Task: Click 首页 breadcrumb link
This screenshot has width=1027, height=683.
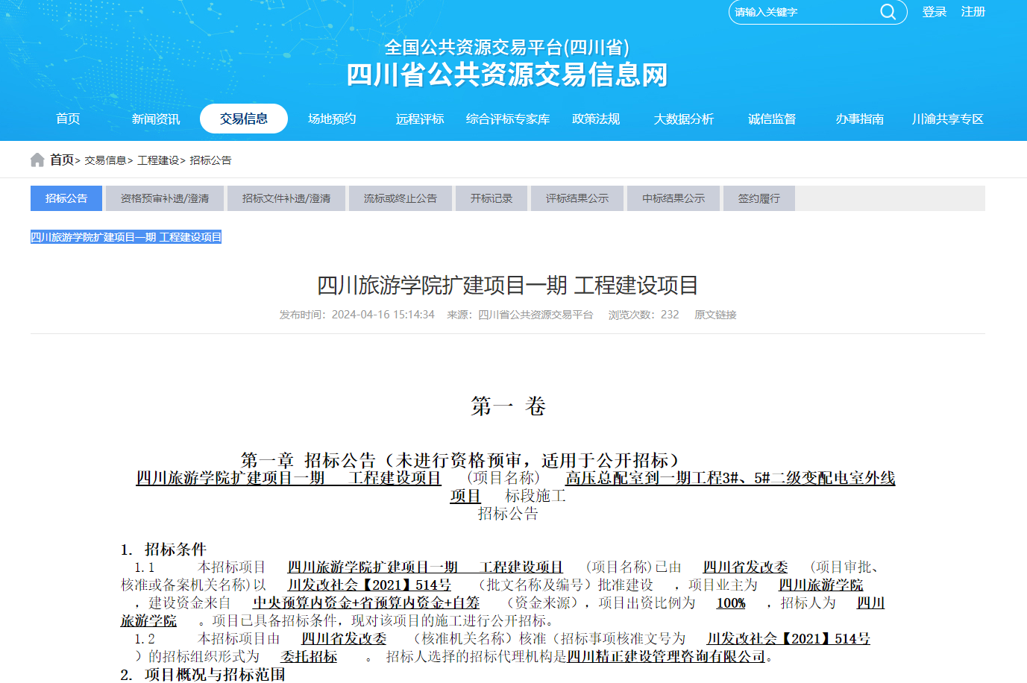Action: 62,160
